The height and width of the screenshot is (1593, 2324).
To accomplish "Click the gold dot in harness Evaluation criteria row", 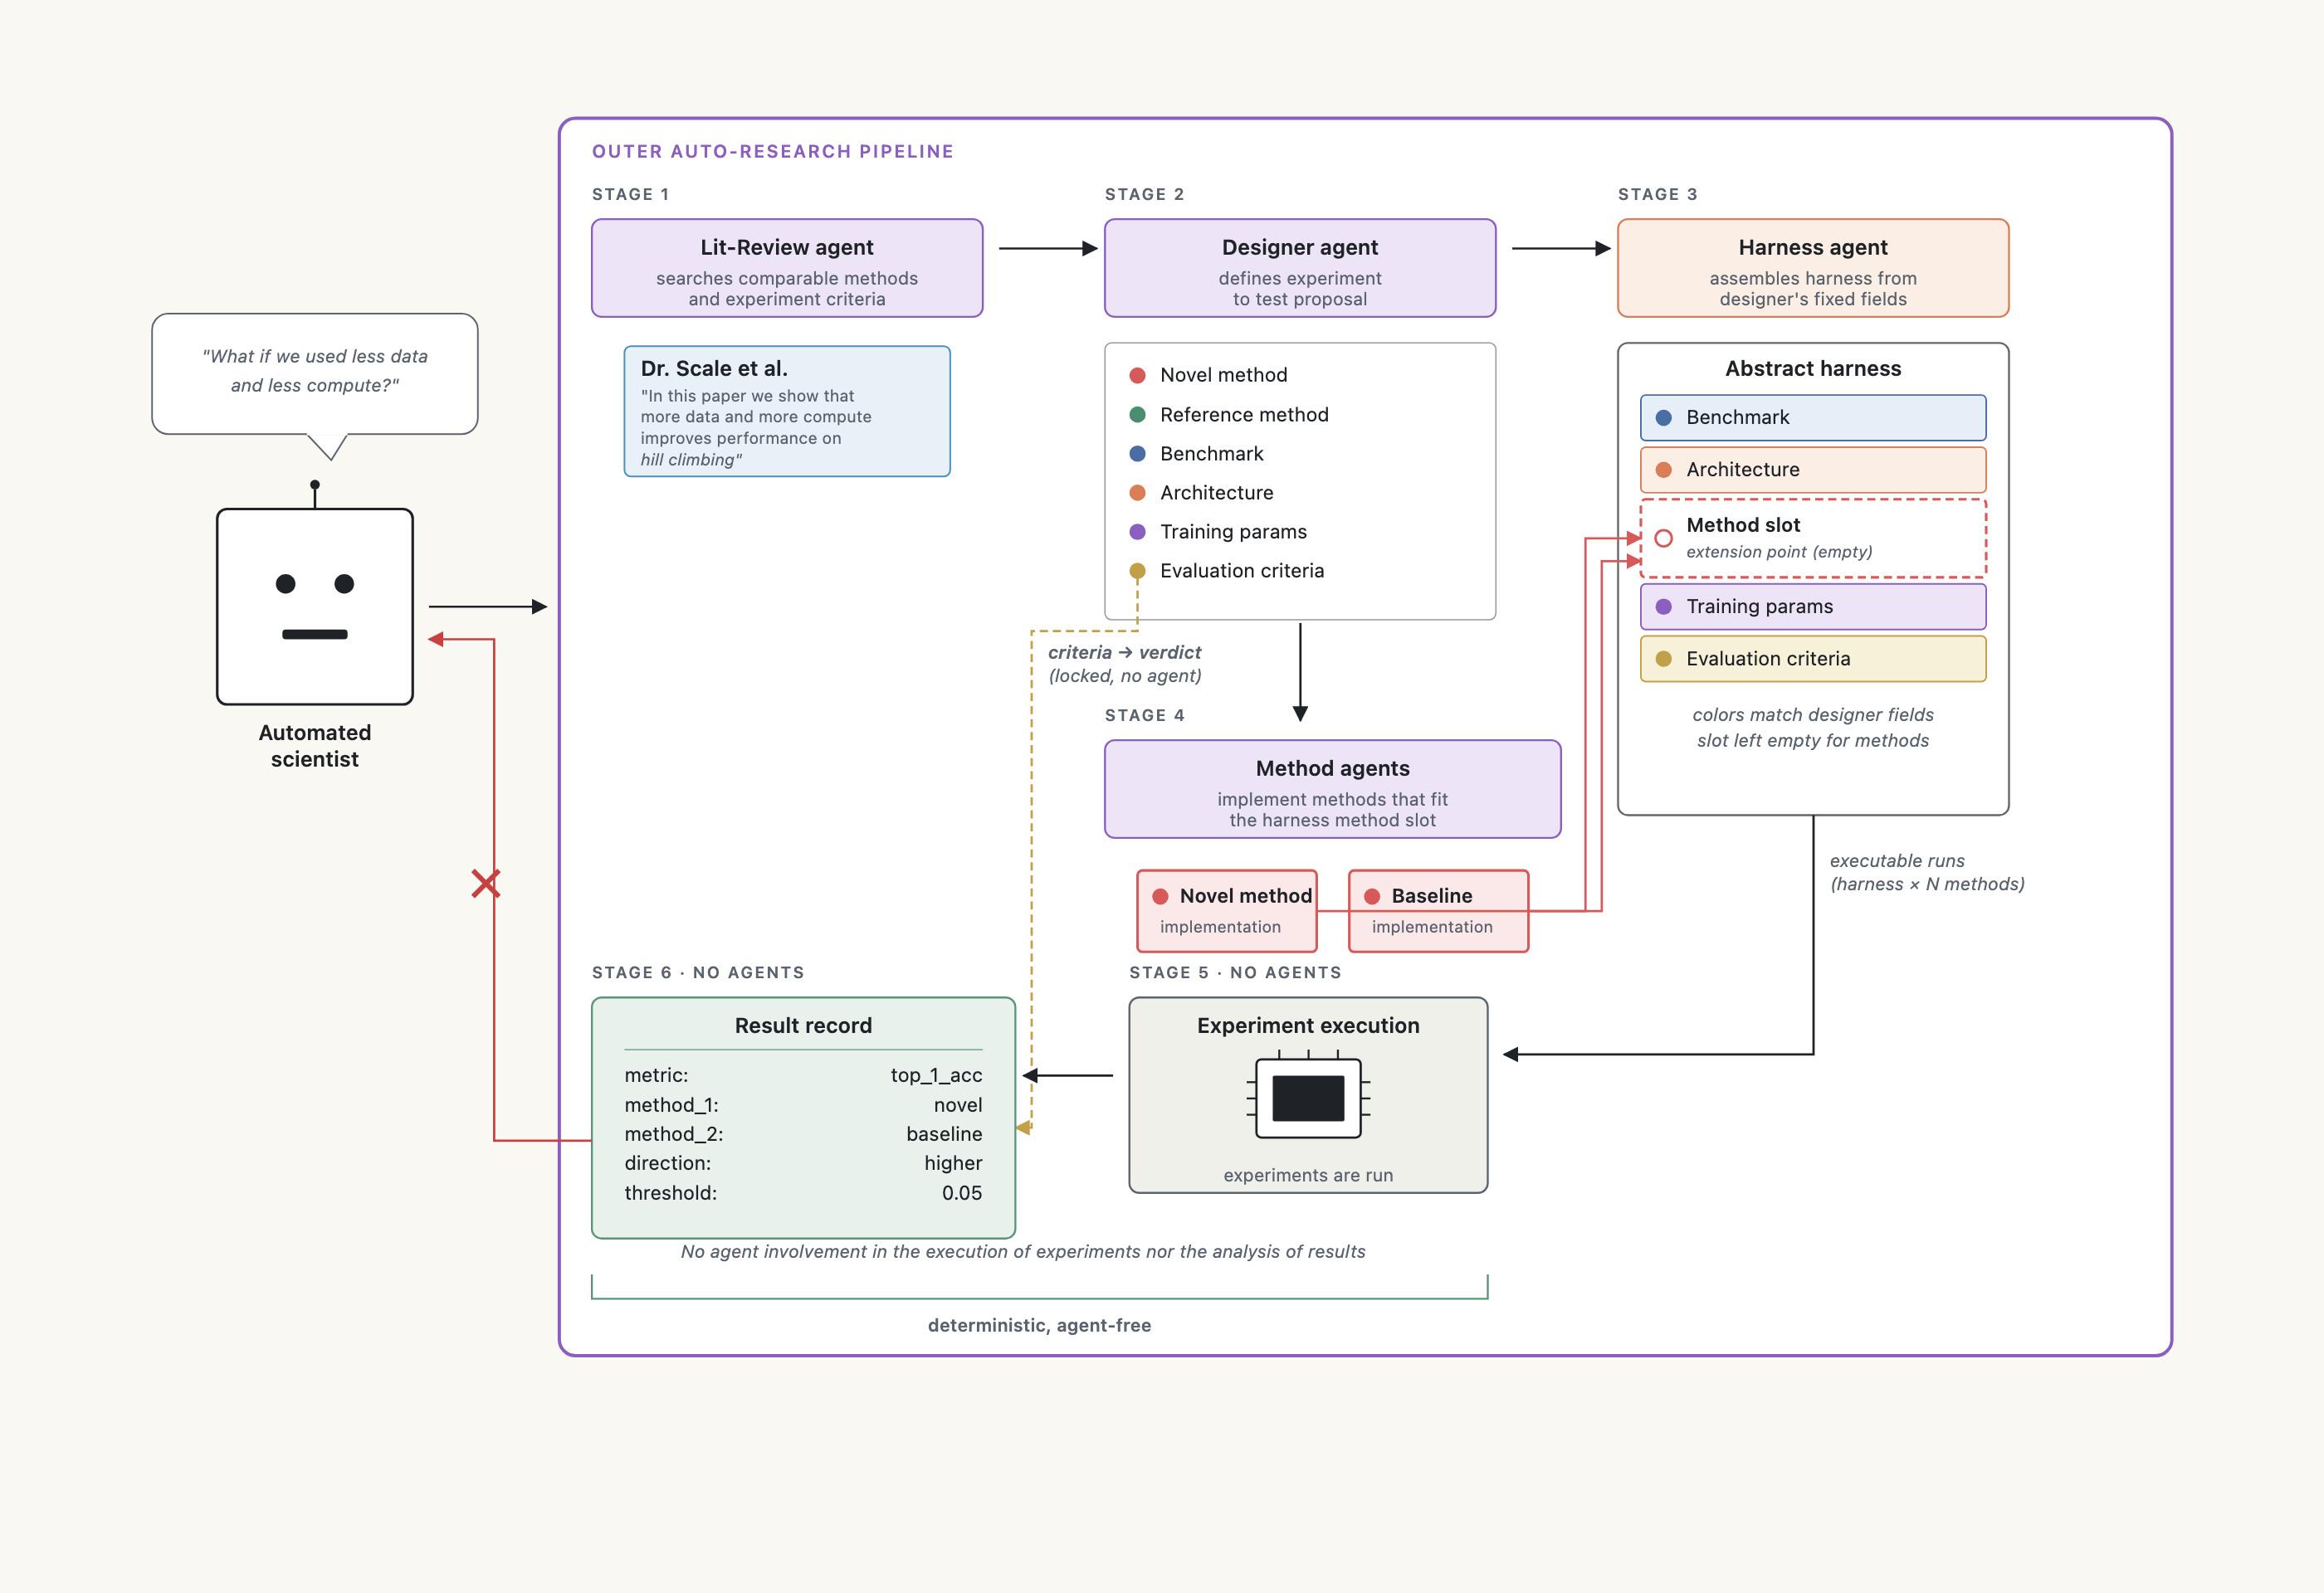I will coord(1663,659).
